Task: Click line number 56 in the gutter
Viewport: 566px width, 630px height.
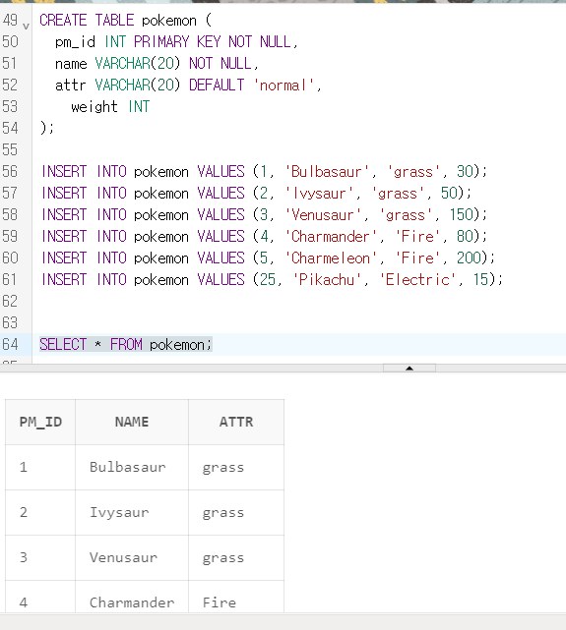Action: (x=10, y=172)
